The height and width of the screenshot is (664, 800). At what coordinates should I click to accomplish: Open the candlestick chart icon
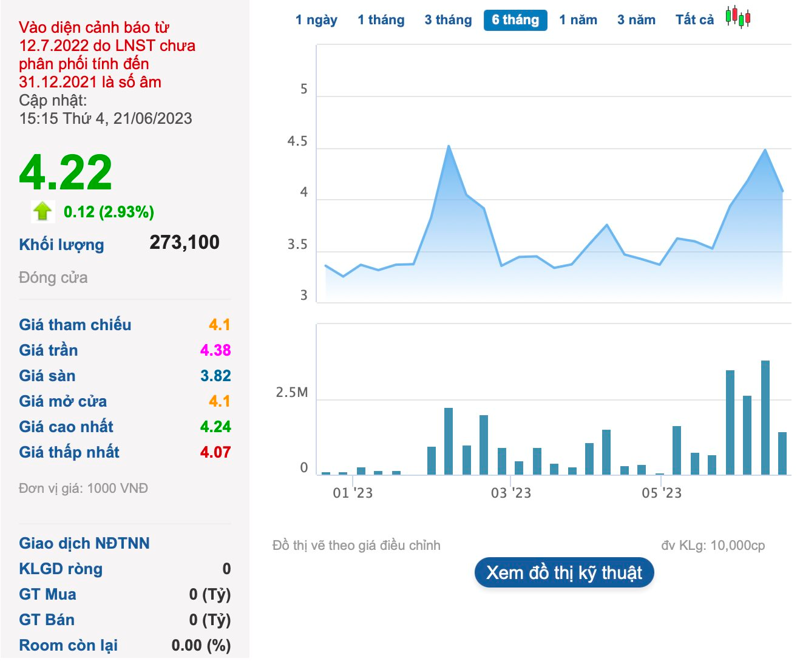coord(738,17)
